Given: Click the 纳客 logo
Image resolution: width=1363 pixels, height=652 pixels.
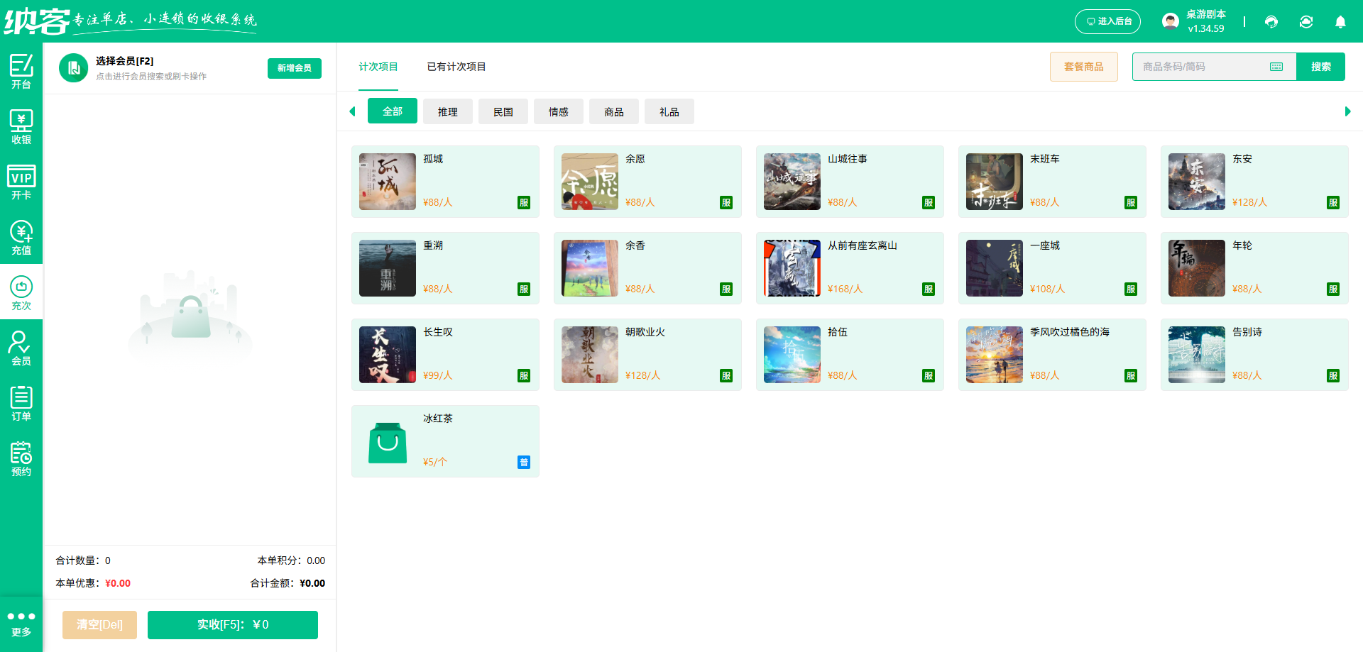Looking at the screenshot, I should click(37, 21).
